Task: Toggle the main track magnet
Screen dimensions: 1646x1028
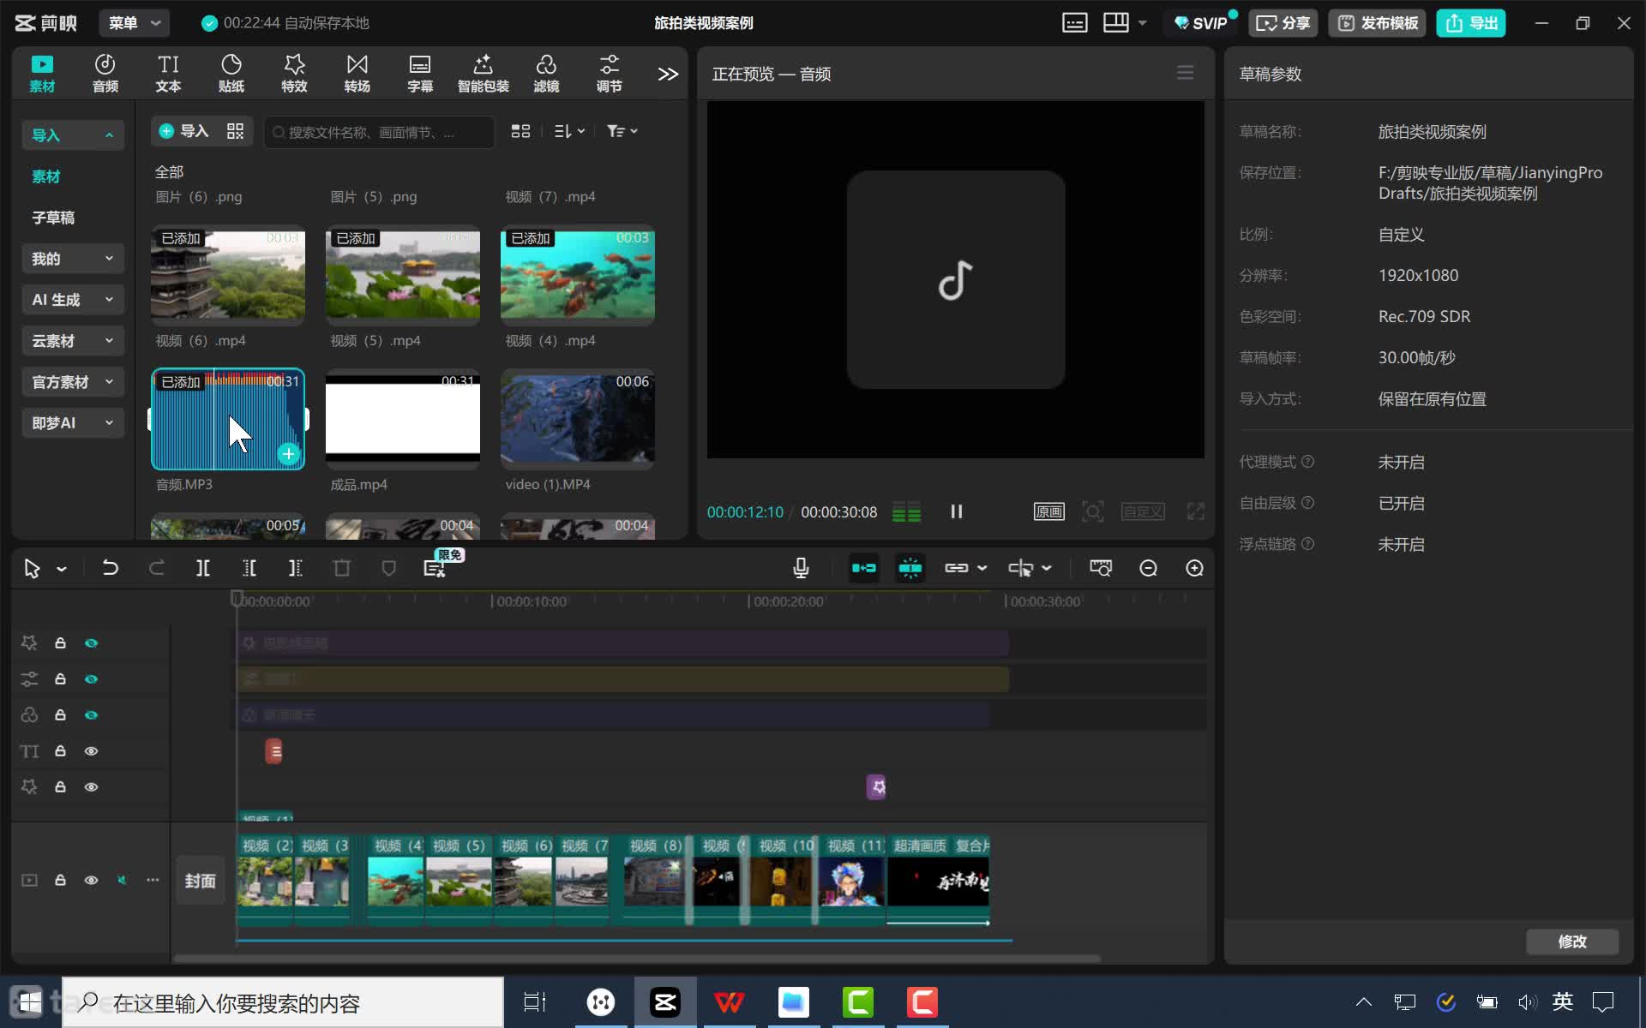Action: pos(863,568)
